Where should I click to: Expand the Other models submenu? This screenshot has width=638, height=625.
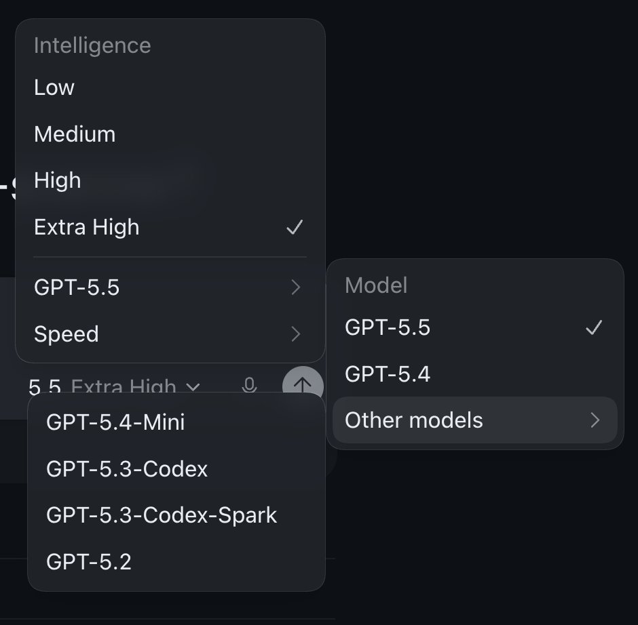(475, 420)
